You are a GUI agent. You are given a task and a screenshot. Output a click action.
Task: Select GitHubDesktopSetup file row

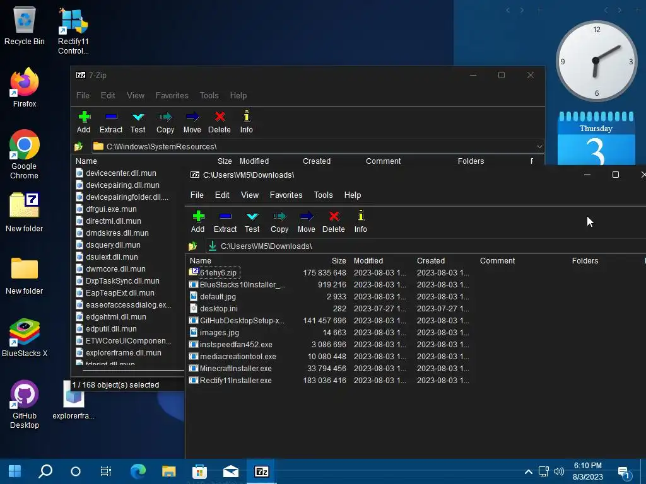tap(237, 321)
